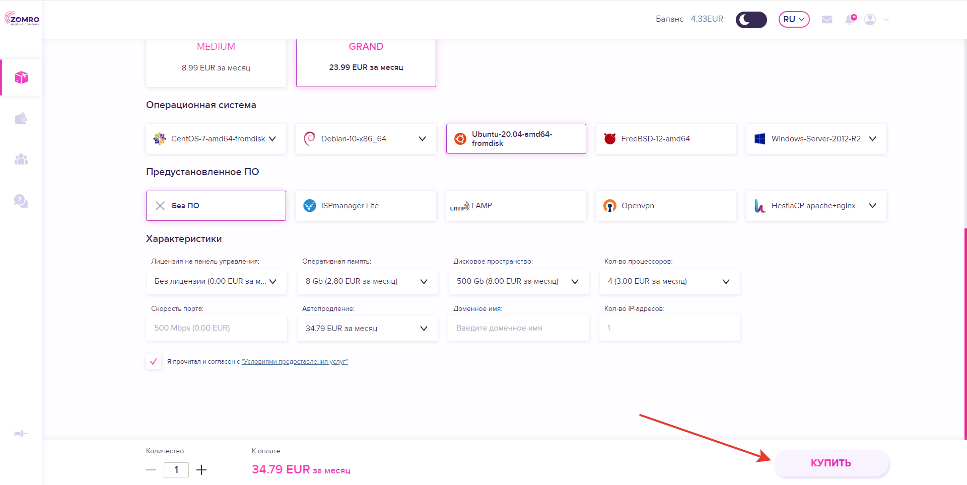Click the domain name input field
967x485 pixels.
tap(518, 328)
